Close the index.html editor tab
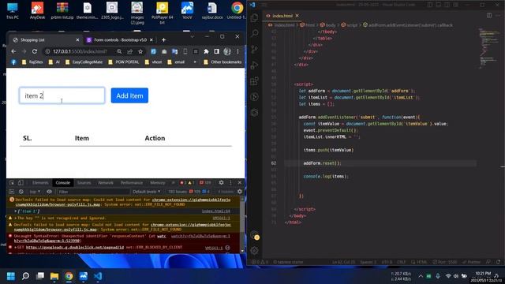 tap(297, 16)
